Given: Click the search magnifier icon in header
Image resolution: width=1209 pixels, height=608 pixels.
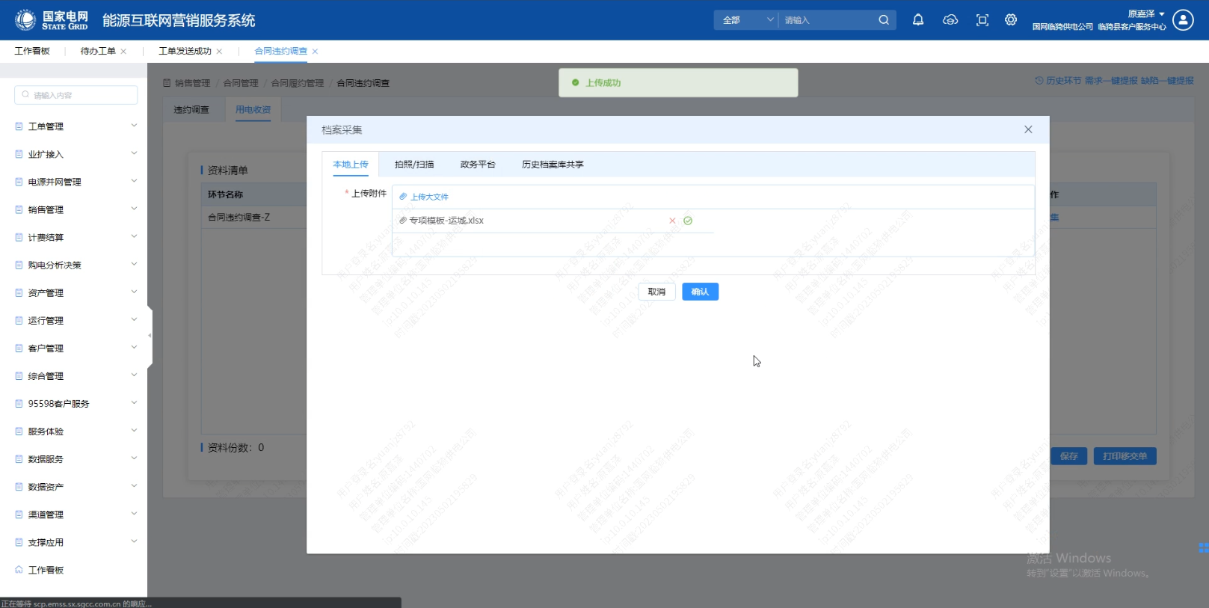Looking at the screenshot, I should point(884,20).
